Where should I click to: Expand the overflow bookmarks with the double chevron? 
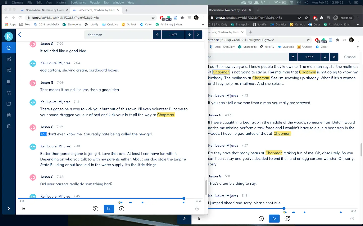pyautogui.click(x=202, y=24)
